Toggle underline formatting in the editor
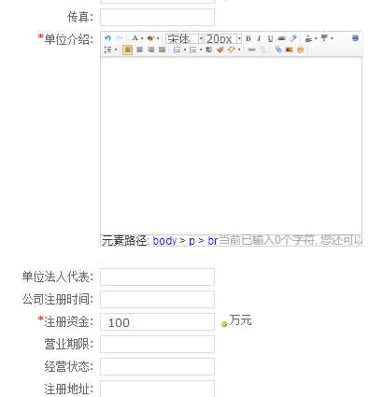Image resolution: width=383 pixels, height=397 pixels. [270, 38]
